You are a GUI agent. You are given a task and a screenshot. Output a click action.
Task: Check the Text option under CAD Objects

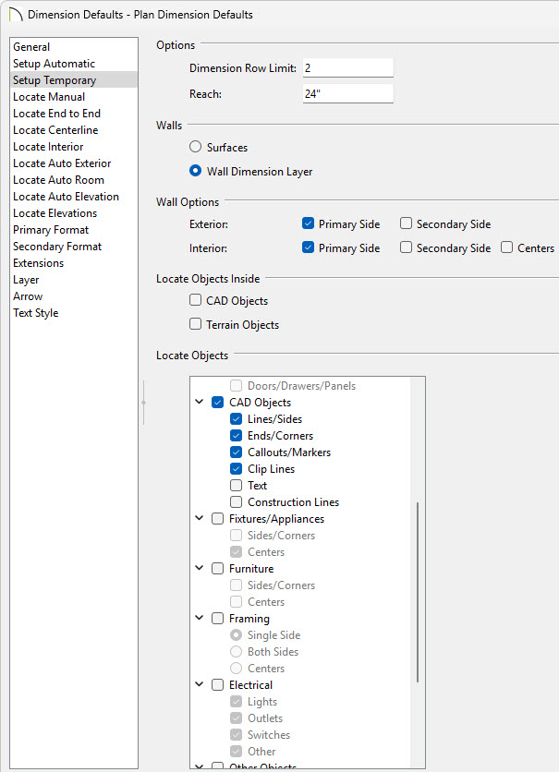coord(237,486)
